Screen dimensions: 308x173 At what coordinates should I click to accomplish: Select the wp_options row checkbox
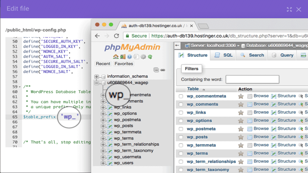click(x=181, y=121)
